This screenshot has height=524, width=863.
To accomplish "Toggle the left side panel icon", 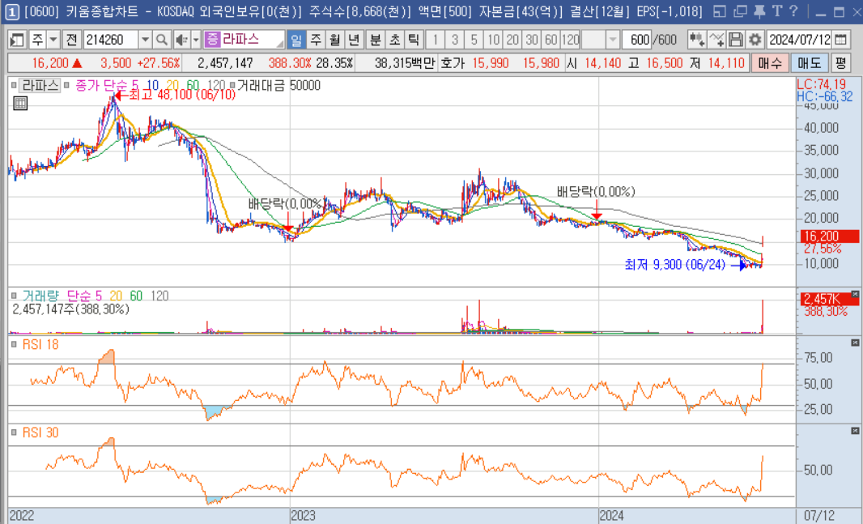I will click(x=17, y=40).
